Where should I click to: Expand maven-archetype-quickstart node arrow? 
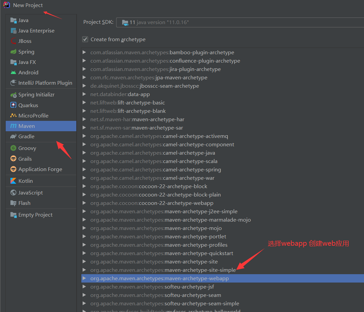coord(84,253)
